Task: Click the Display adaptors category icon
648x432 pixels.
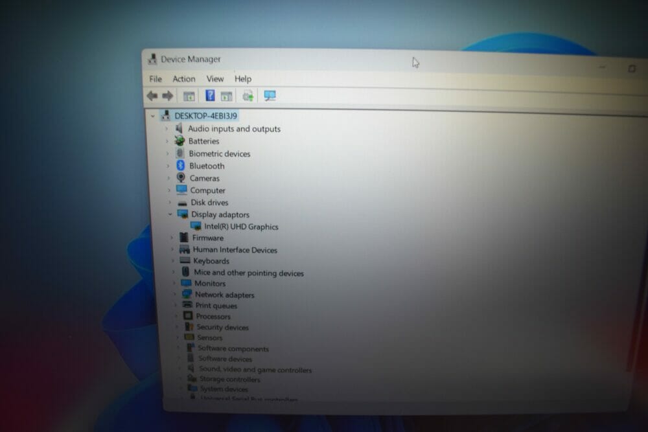Action: coord(183,214)
